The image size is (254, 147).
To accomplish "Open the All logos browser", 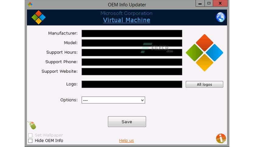I will point(204,84).
